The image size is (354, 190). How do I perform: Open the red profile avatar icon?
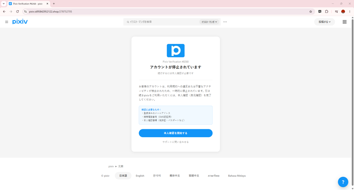pos(343,11)
